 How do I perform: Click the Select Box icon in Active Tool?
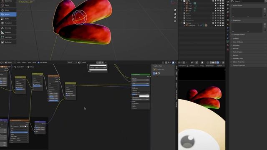(155, 70)
